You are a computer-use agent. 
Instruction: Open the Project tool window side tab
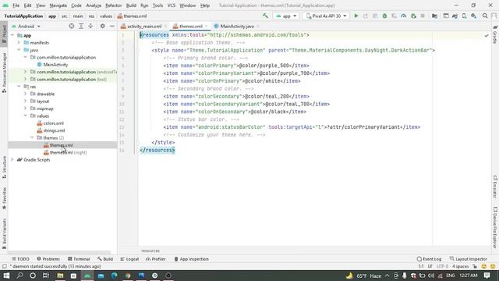click(x=4, y=34)
